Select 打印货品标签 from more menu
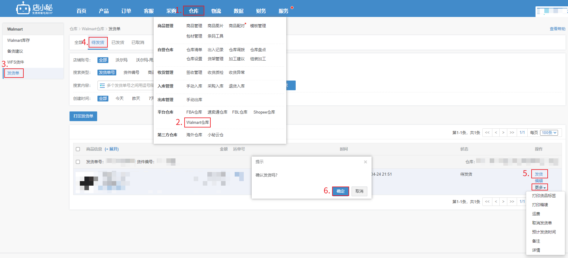 tap(544, 196)
